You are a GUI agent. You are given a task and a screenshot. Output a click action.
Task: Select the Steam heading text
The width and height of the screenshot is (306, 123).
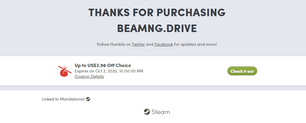pyautogui.click(x=161, y=112)
